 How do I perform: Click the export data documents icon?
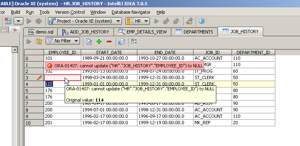[121, 42]
